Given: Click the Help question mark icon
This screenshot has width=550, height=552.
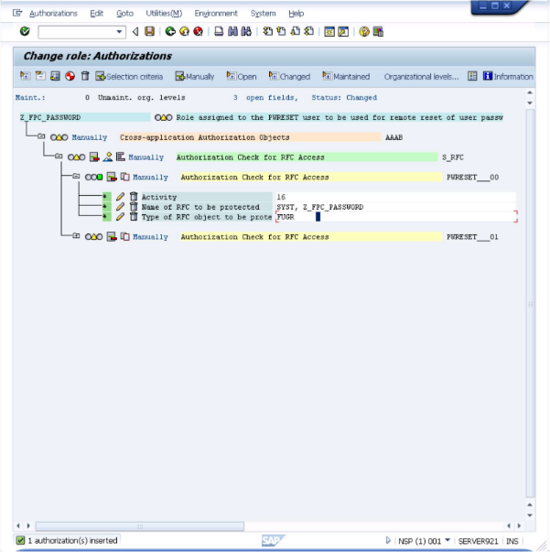Looking at the screenshot, I should click(x=363, y=31).
